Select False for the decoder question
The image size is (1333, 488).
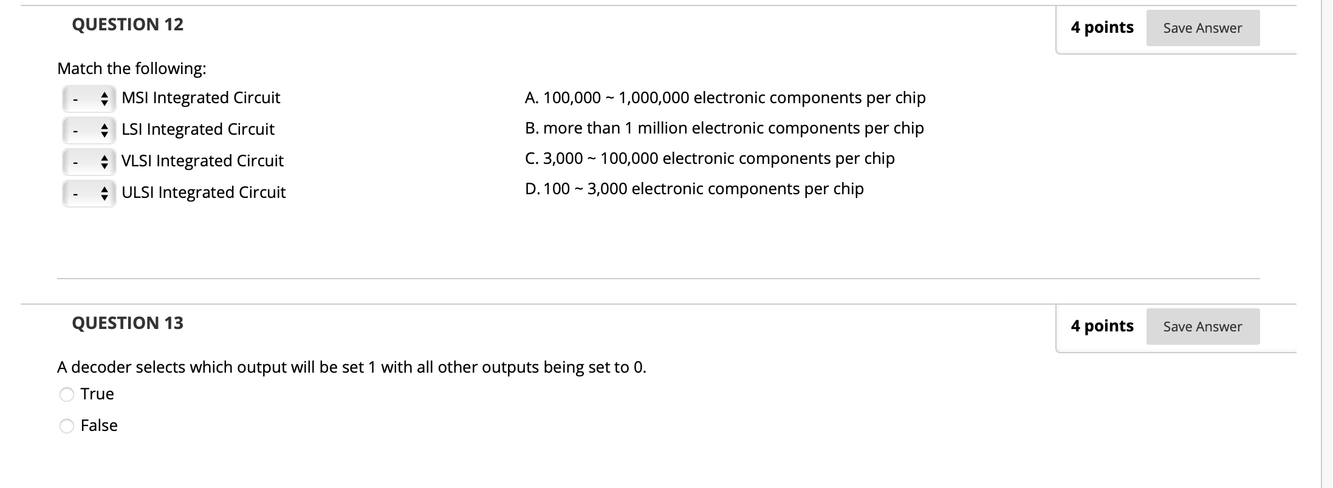click(x=99, y=425)
